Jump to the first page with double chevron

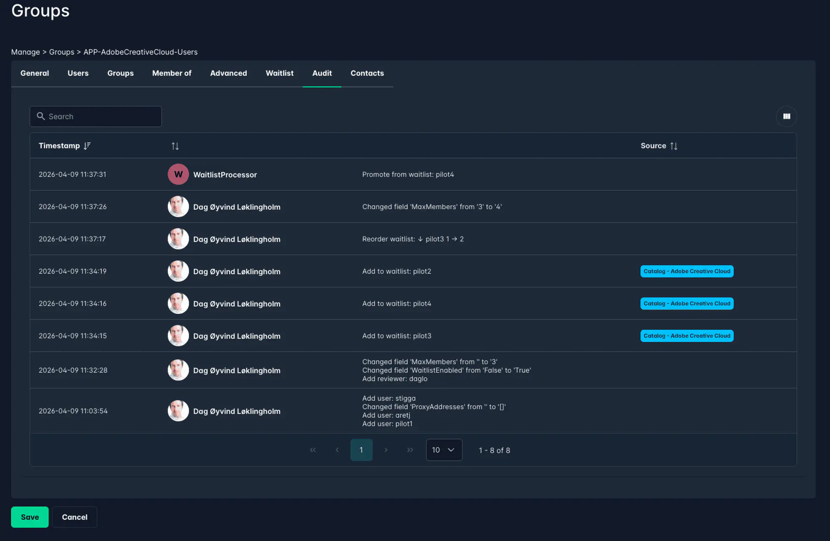[312, 450]
